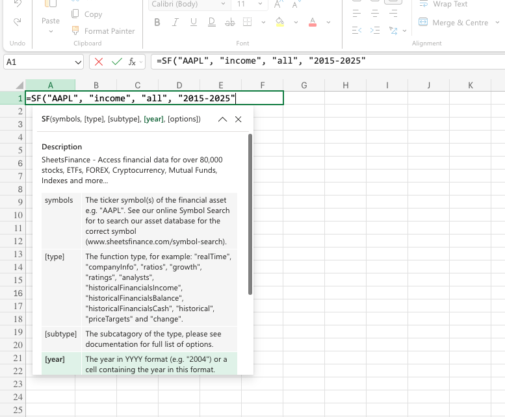Open the font size 11 dropdown
The width and height of the screenshot is (505, 417).
[260, 4]
